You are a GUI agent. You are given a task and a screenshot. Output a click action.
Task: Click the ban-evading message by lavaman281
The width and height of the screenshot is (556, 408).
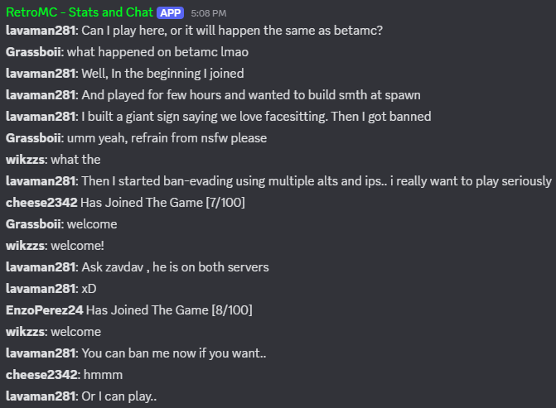click(x=316, y=181)
